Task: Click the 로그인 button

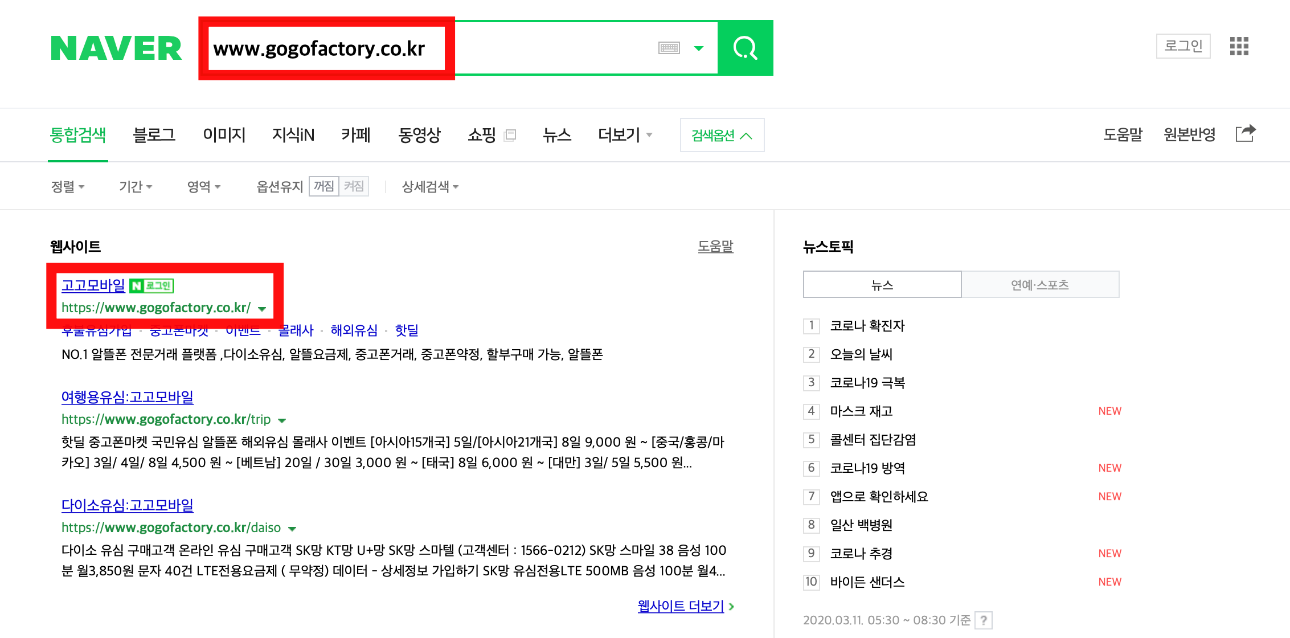Action: coord(1183,46)
